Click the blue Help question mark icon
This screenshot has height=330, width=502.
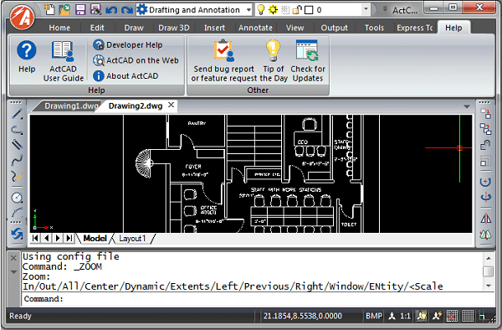27,50
